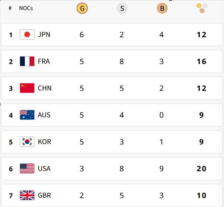Click the Australia flag icon
The width and height of the screenshot is (224, 207).
[27, 115]
